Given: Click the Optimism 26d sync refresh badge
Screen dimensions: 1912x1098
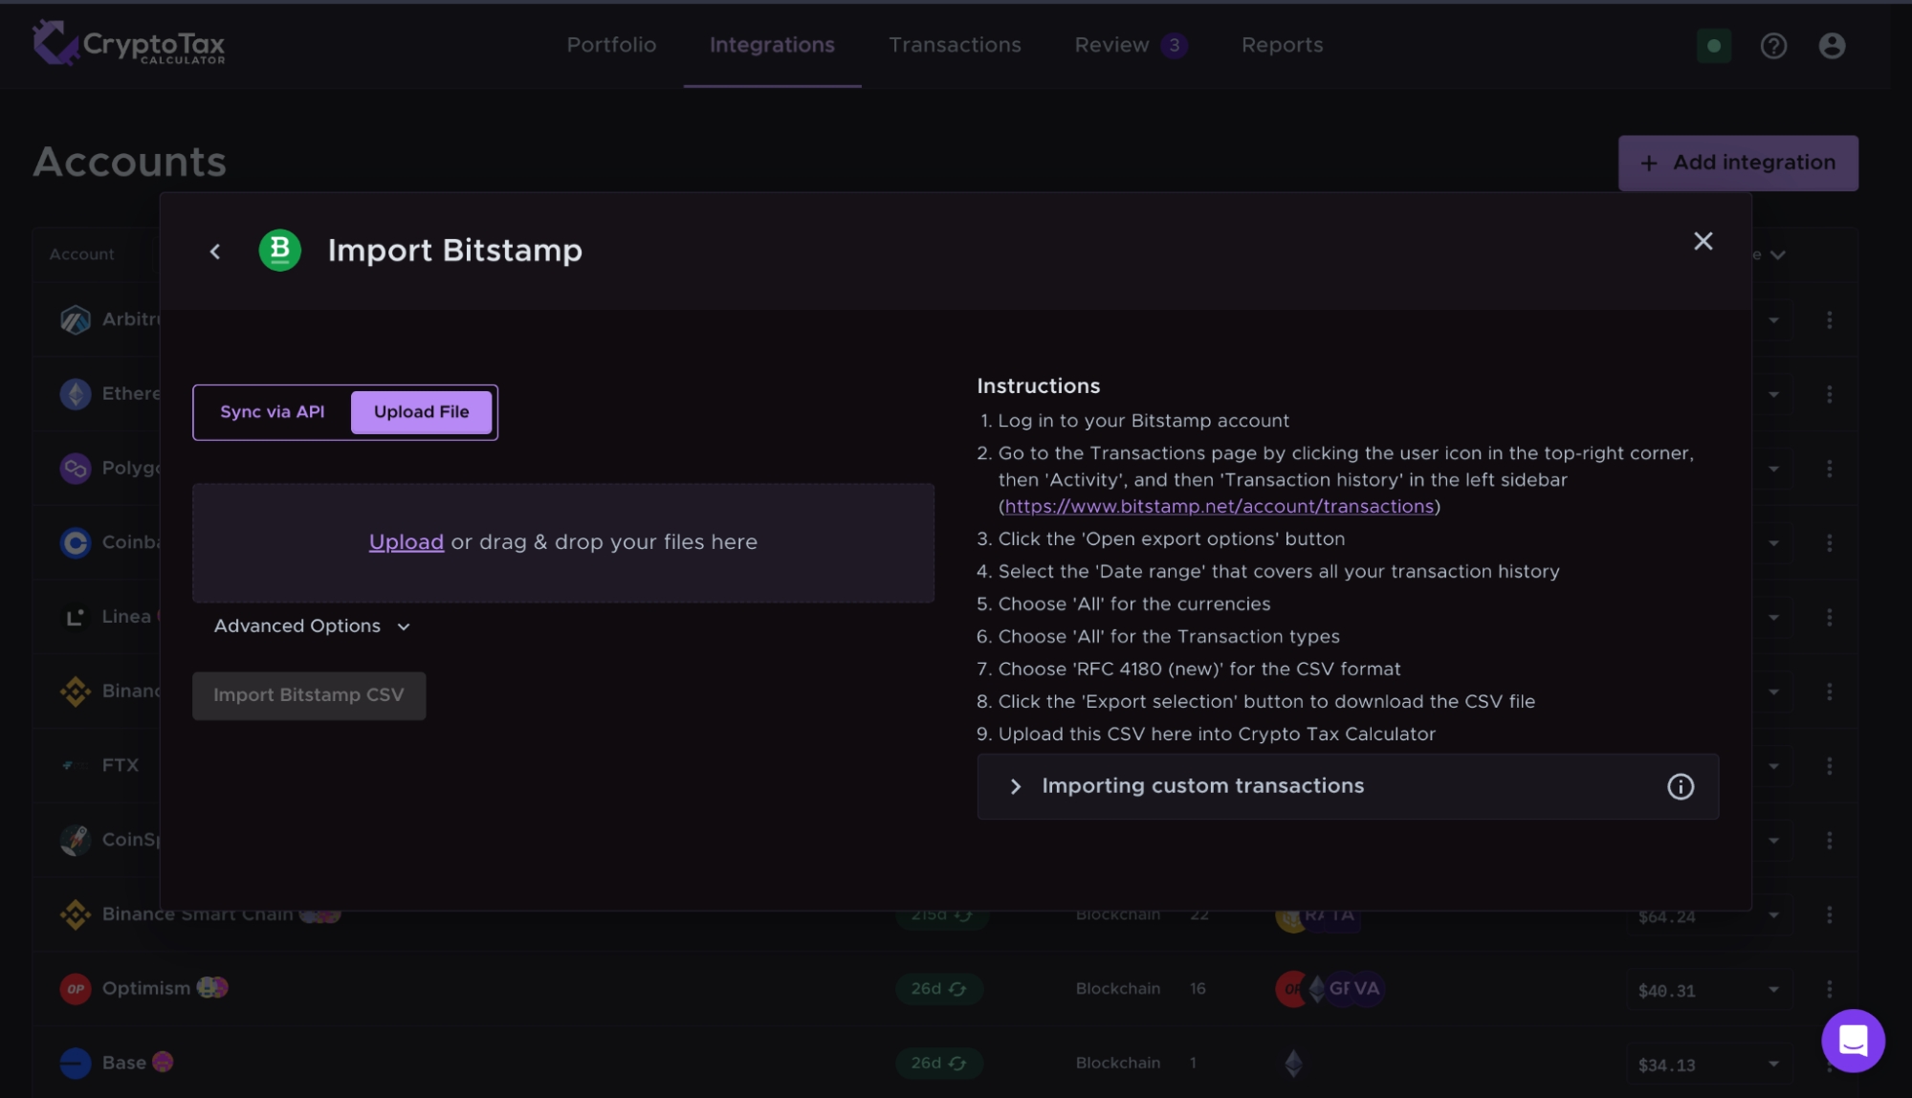Looking at the screenshot, I should (938, 989).
